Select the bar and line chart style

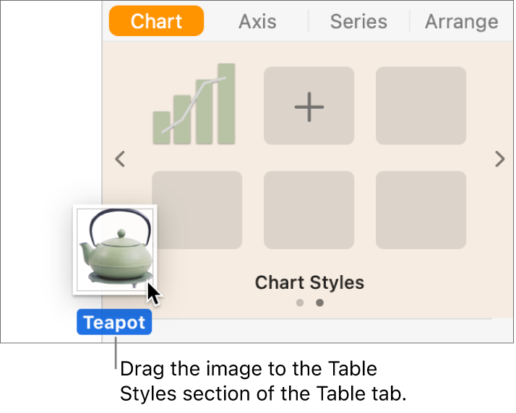[197, 105]
